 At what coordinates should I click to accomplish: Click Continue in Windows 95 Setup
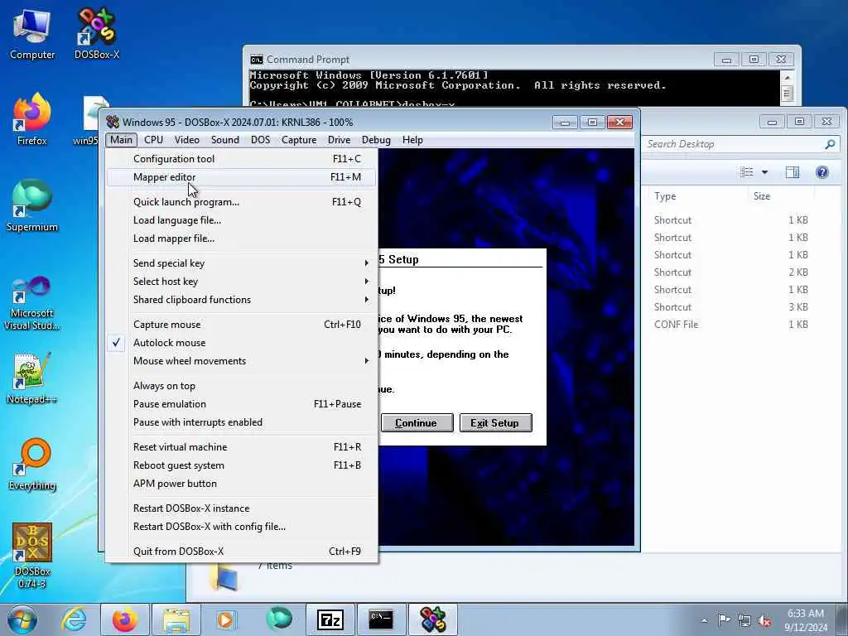(x=417, y=423)
